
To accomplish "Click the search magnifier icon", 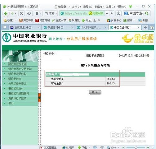I will point(147,13).
